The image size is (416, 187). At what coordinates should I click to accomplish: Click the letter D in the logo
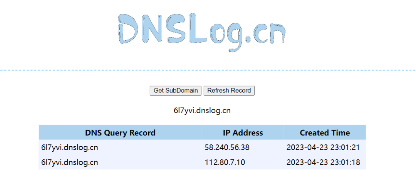tap(128, 29)
